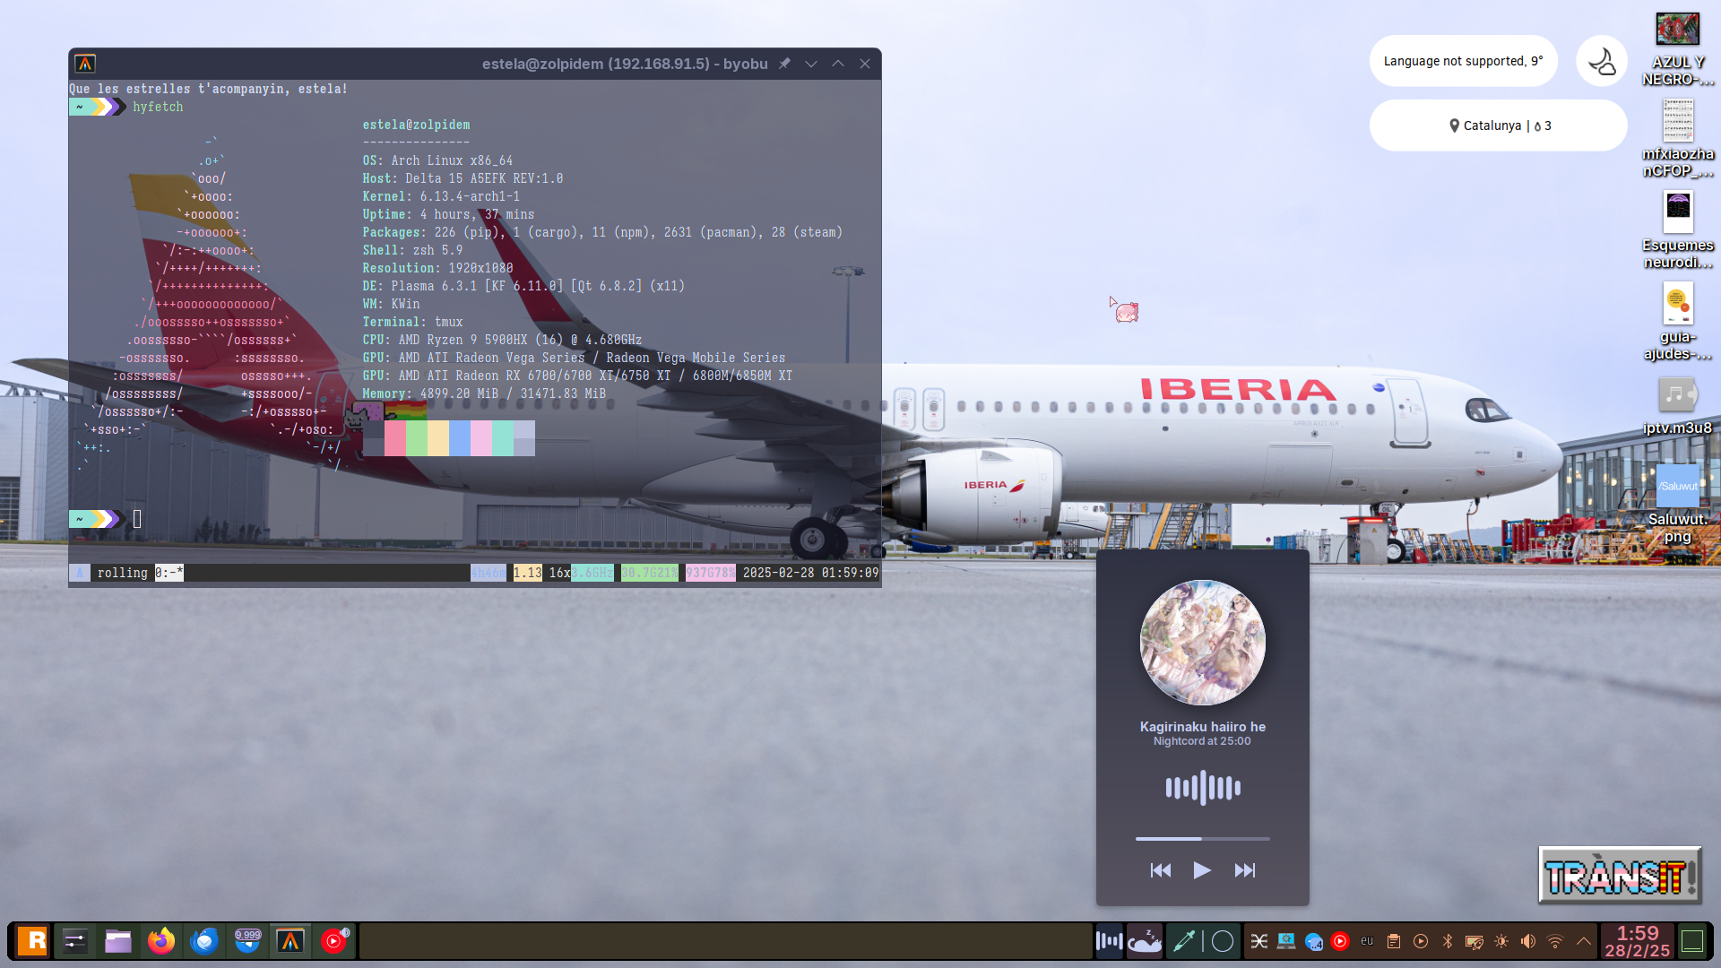The height and width of the screenshot is (968, 1721).
Task: Open Telegram with the 9.999 badge
Action: 247,941
